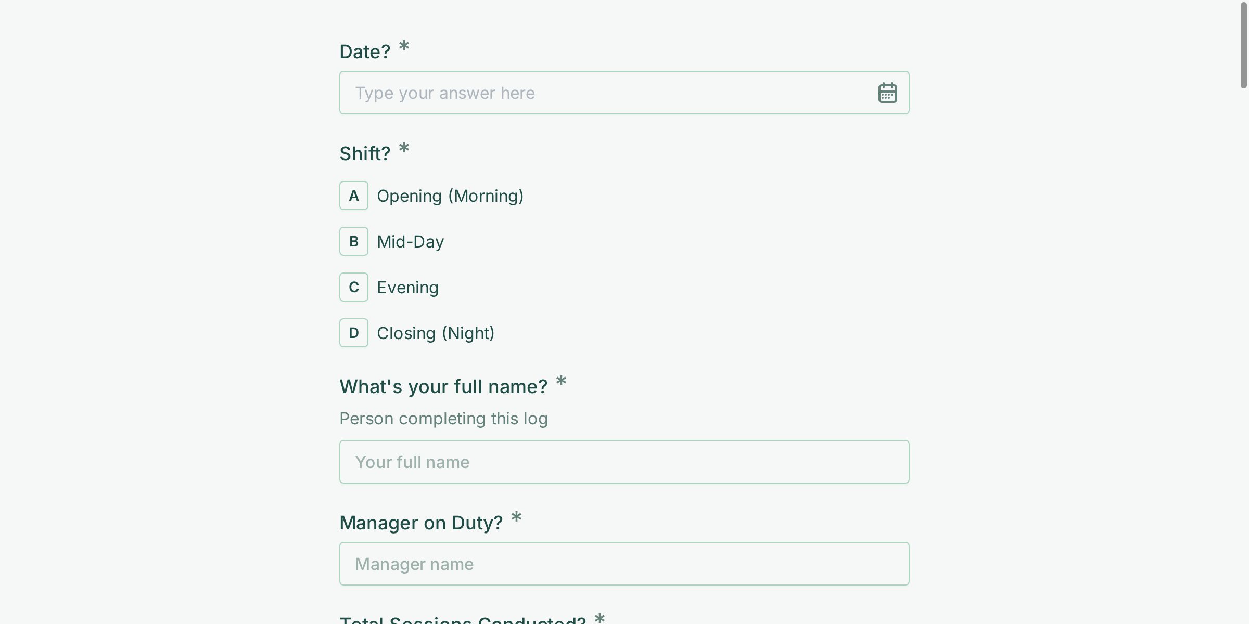Viewport: 1249px width, 624px height.
Task: Click the "What's your full name?" label
Action: click(443, 386)
